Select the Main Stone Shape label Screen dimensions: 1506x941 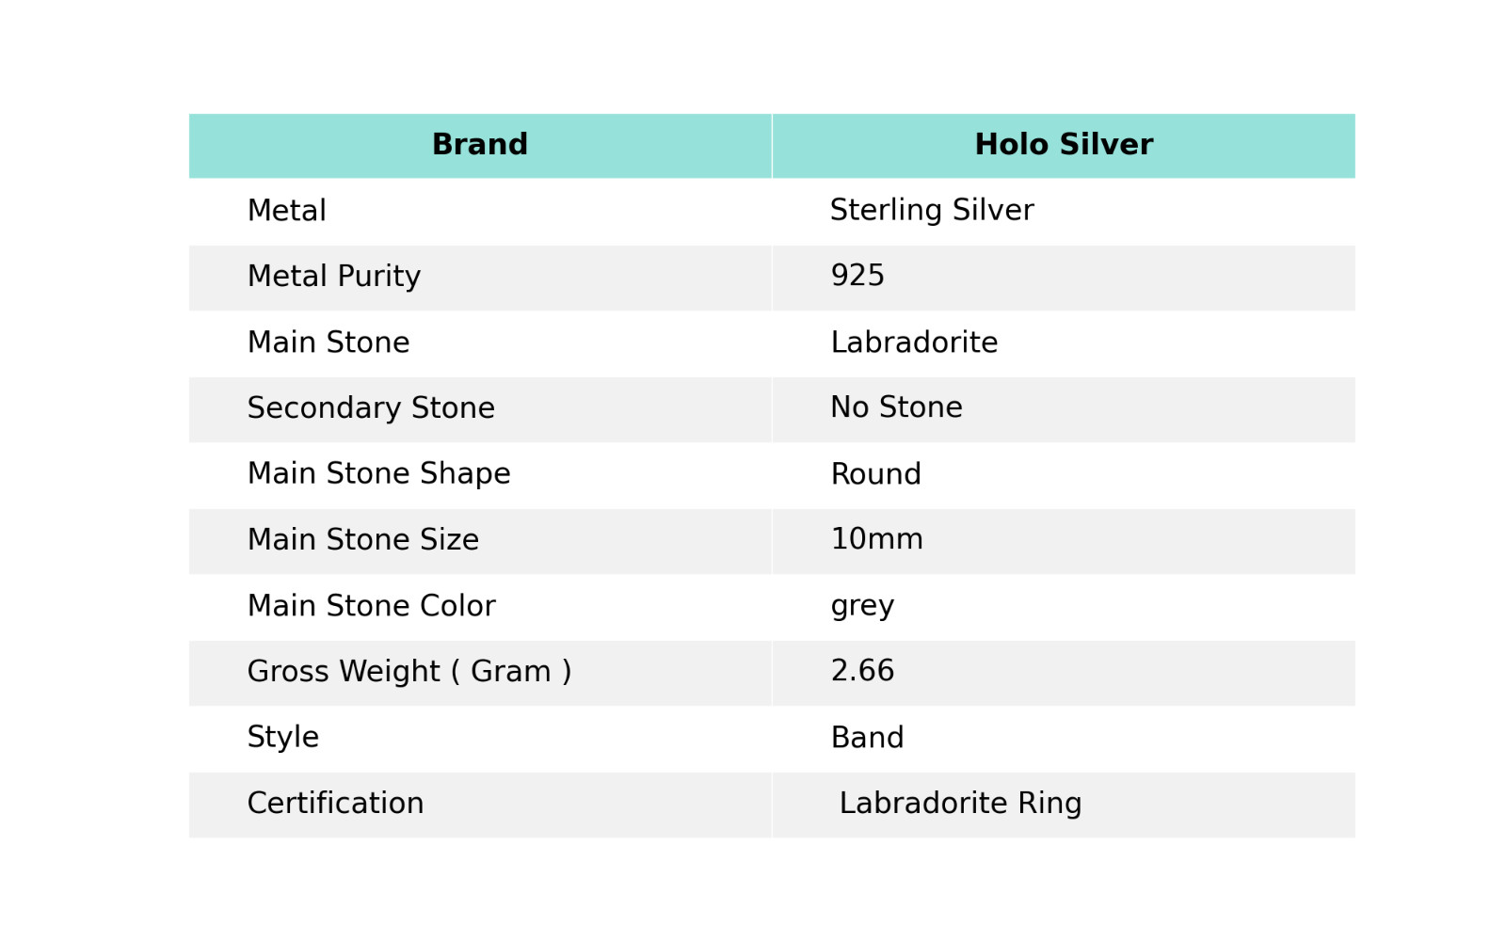point(378,474)
